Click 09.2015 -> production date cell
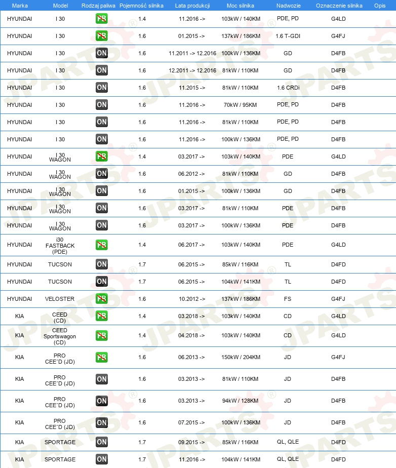 [191, 442]
